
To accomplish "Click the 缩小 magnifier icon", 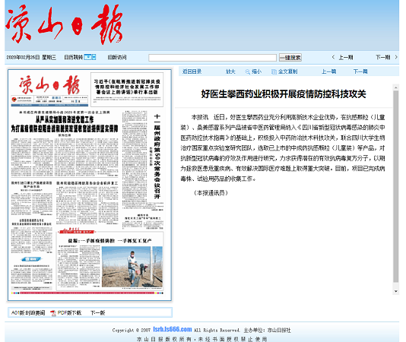I will [x=248, y=71].
